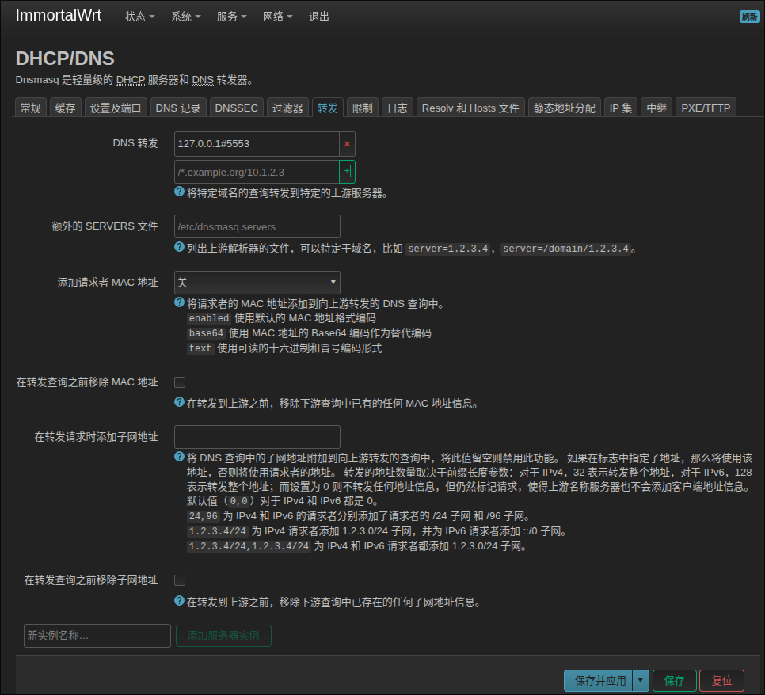Click help icon under remove-subnet checkbox
Screen dimensions: 765x695
pyautogui.click(x=180, y=601)
